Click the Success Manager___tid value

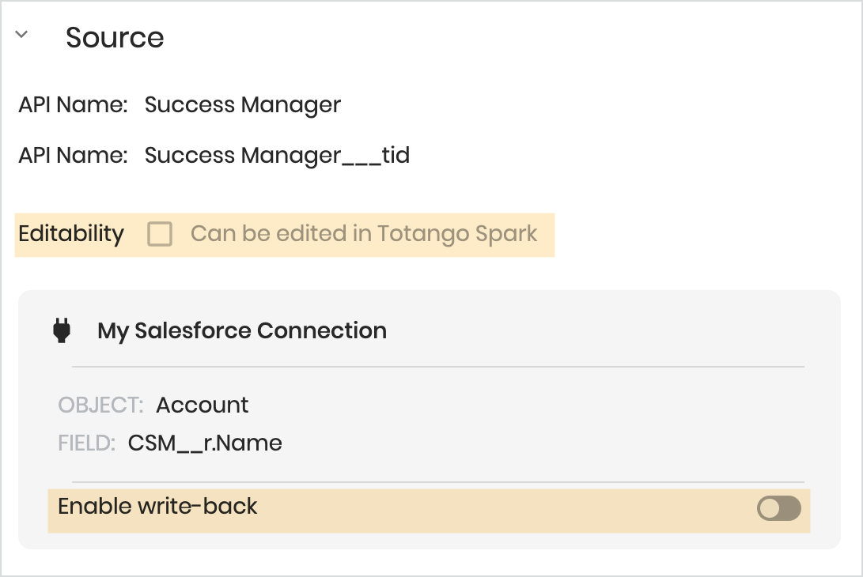277,156
